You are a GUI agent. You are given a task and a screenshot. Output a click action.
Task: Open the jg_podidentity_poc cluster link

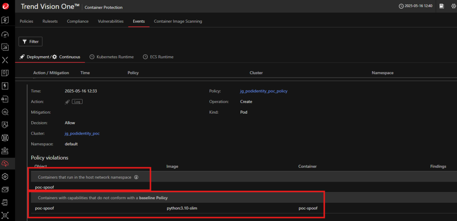(x=82, y=134)
